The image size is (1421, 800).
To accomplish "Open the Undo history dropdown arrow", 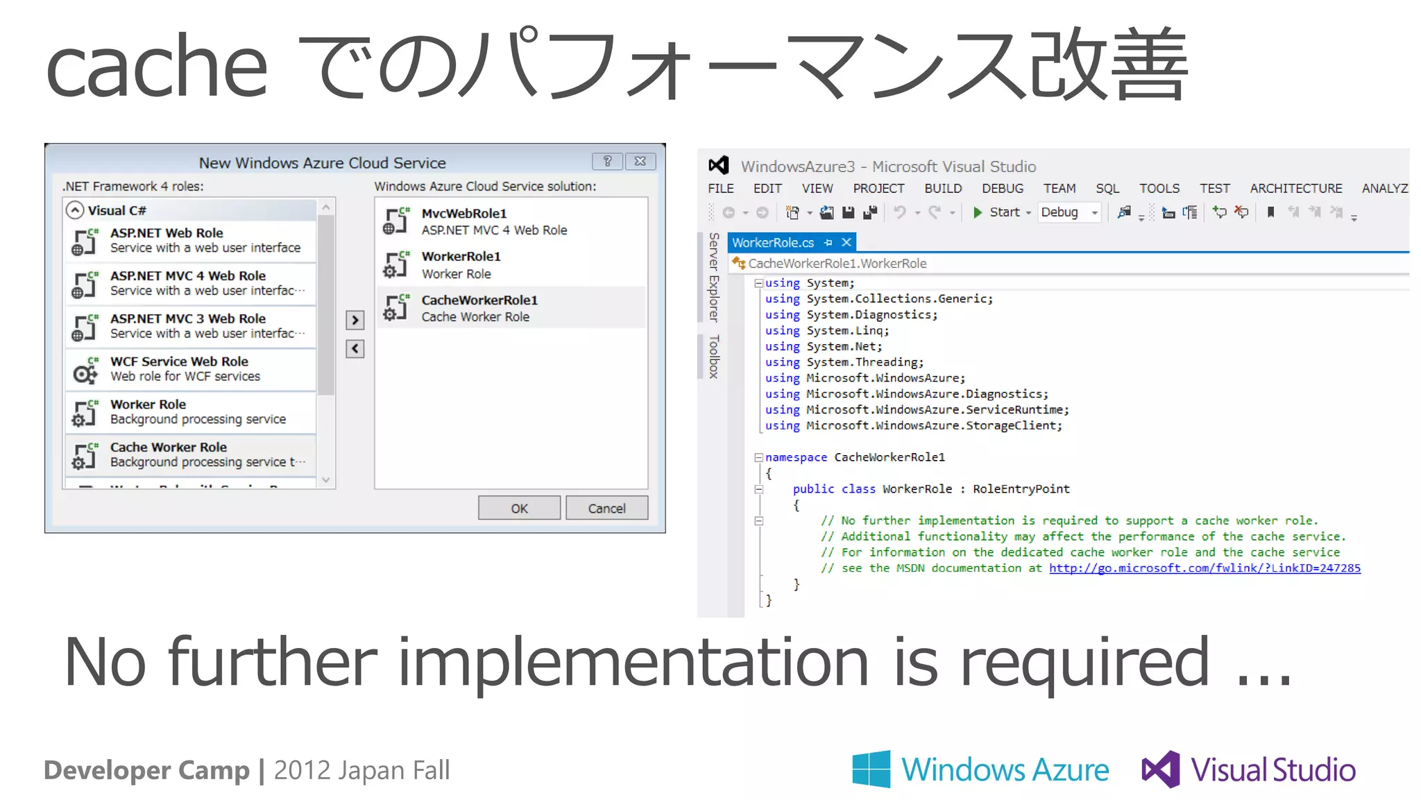I will pos(917,213).
